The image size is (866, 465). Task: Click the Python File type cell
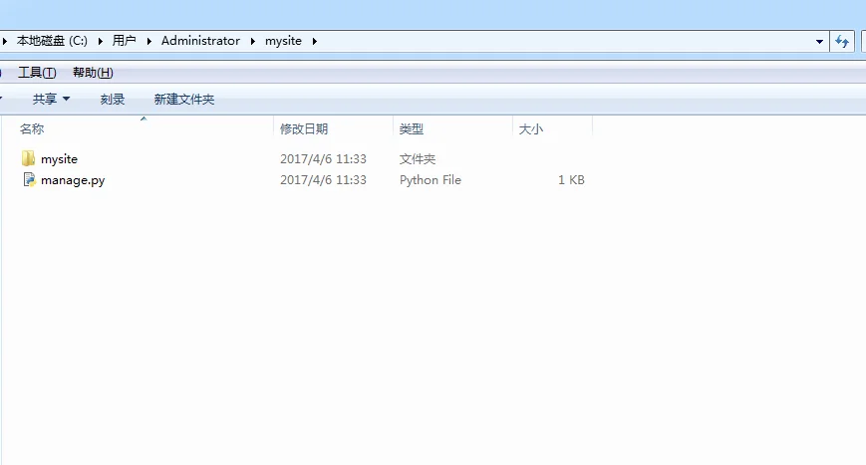(x=431, y=180)
